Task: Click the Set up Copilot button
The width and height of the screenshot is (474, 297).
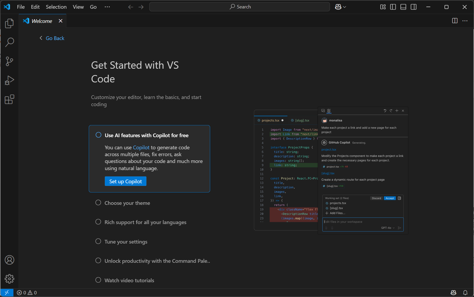Action: [x=126, y=181]
